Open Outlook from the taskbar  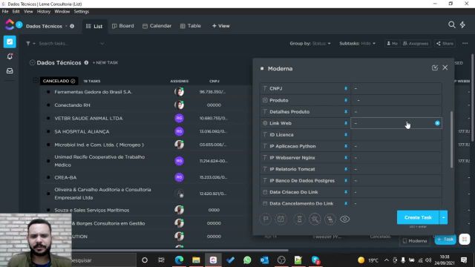264,260
